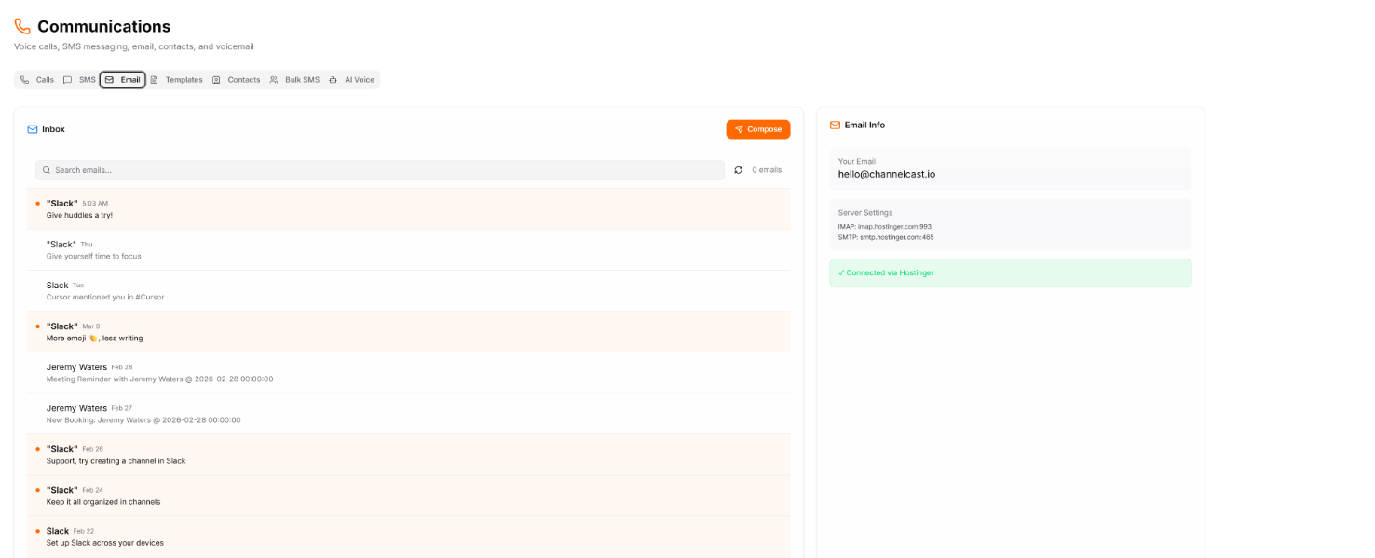
Task: Click the refresh emails icon
Action: point(739,170)
